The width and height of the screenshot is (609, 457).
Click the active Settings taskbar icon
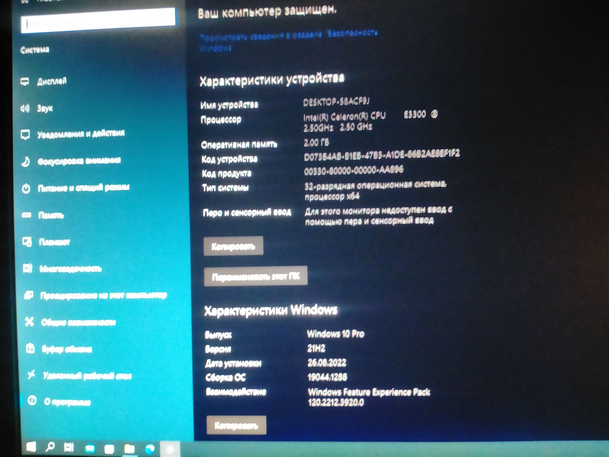pos(170,449)
